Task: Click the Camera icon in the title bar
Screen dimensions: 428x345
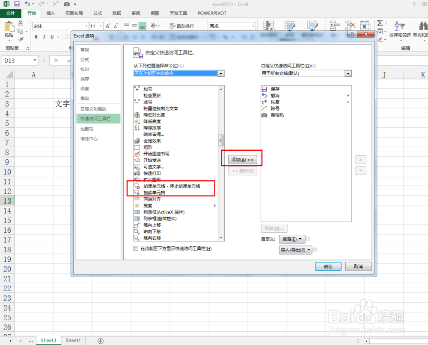Action: click(x=66, y=4)
